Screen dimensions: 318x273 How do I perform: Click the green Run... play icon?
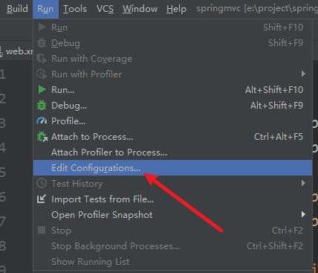pos(42,89)
